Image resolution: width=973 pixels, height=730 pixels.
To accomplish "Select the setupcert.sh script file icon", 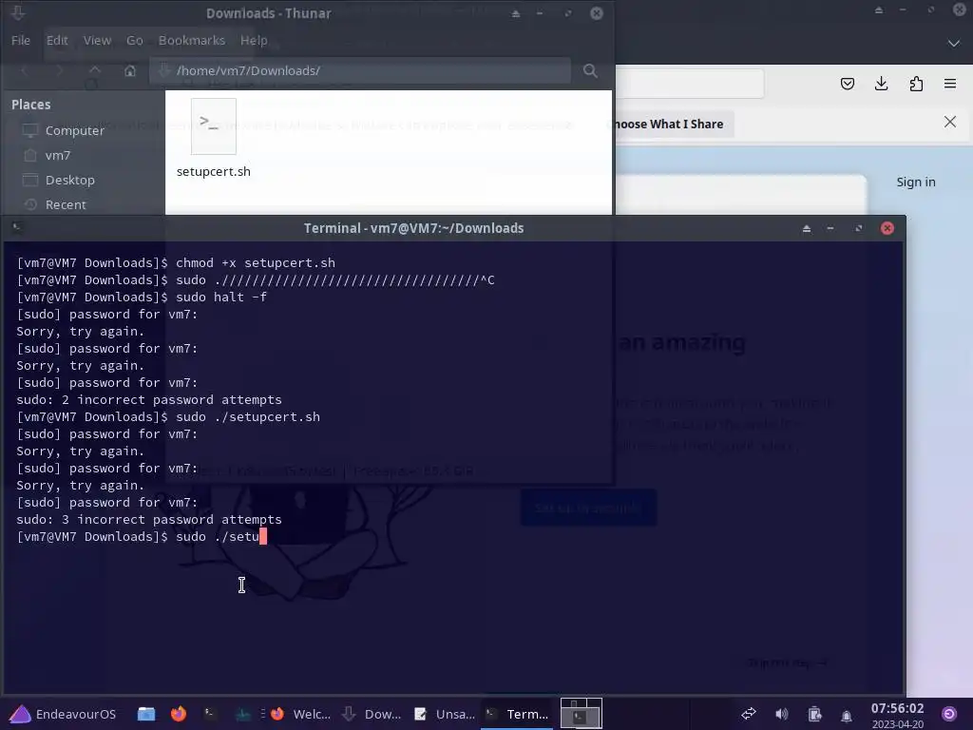I will click(214, 126).
